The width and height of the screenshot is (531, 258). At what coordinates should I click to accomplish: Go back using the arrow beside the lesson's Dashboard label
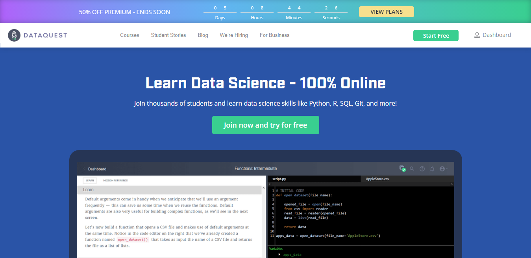click(x=84, y=169)
